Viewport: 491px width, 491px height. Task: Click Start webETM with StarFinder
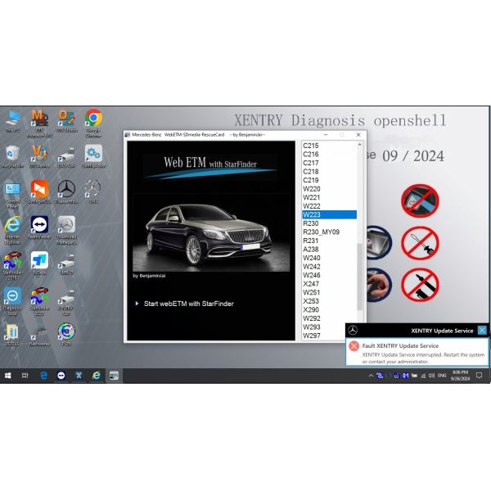coord(188,304)
